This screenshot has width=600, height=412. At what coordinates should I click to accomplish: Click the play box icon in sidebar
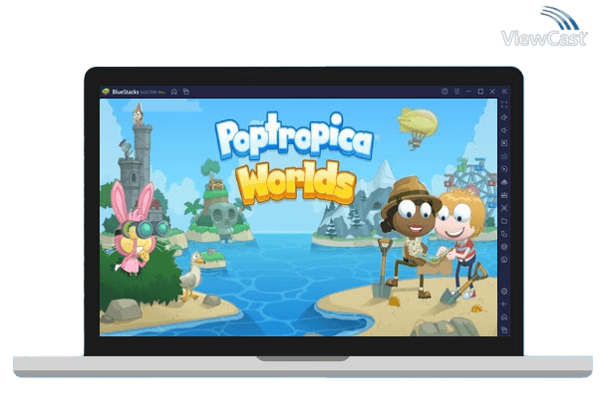pos(504,143)
